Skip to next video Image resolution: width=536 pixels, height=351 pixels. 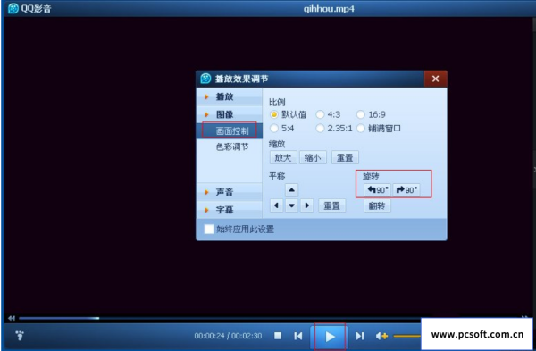(x=360, y=336)
